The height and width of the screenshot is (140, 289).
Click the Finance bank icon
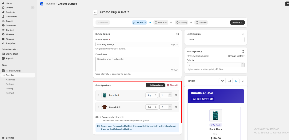pyautogui.click(x=3, y=39)
